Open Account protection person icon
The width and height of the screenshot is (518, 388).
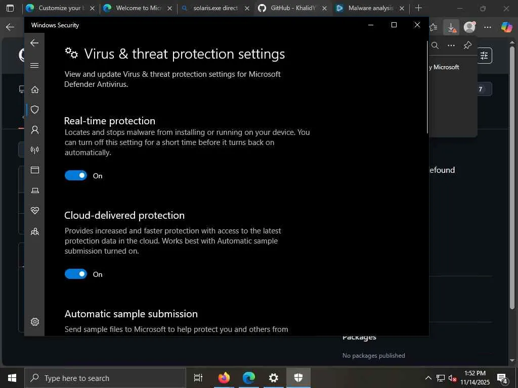[35, 130]
